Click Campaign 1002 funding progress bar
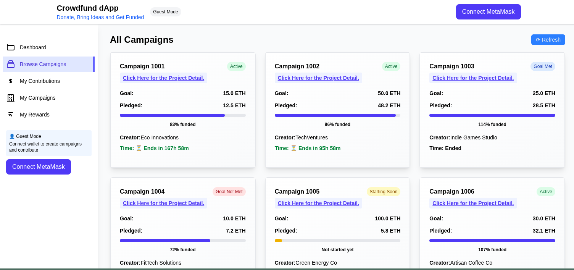Screen dimensions: 574x270 tap(337, 115)
